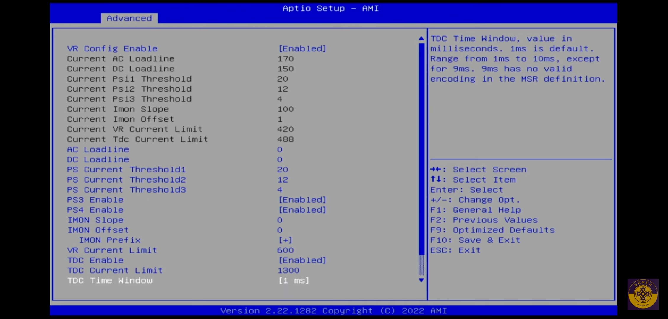The image size is (668, 319).
Task: Select IMON Offset setting
Action: coord(98,230)
